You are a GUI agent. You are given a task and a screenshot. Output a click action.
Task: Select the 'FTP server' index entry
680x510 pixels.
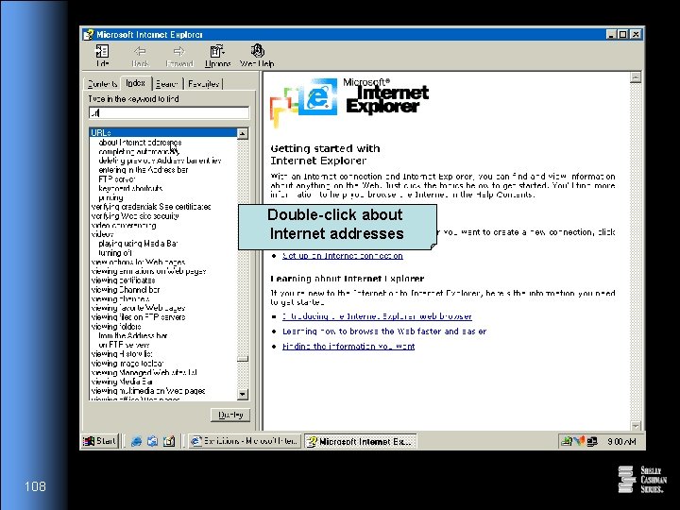117,179
